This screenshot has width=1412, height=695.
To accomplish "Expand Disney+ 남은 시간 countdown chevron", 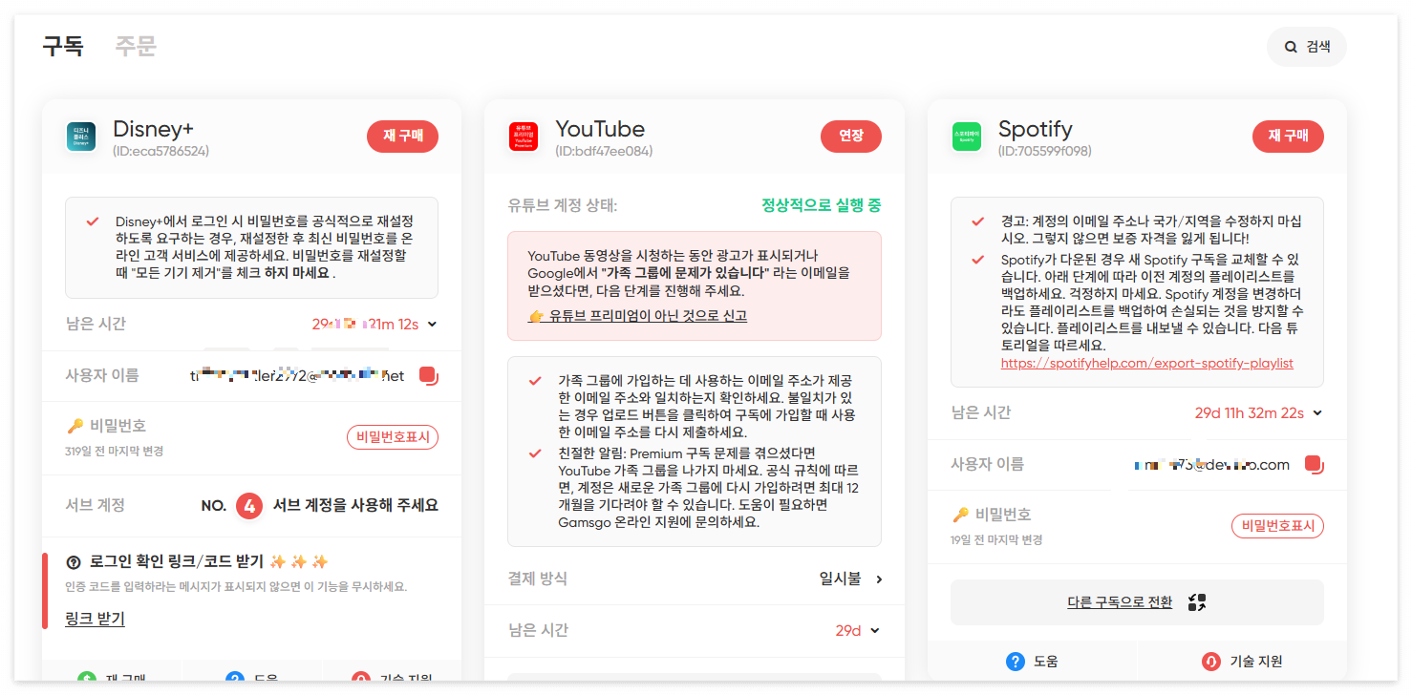I will tap(432, 325).
